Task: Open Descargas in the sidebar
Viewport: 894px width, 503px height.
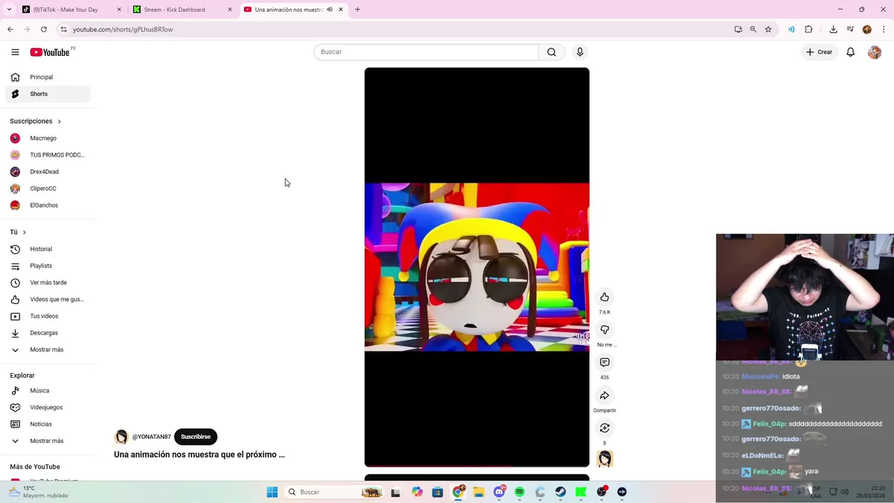Action: click(x=47, y=333)
